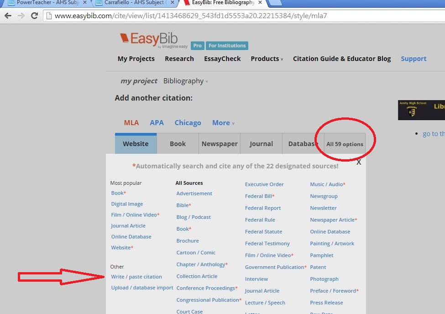Choose Website under Most popular
The height and width of the screenshot is (314, 445).
click(x=122, y=248)
